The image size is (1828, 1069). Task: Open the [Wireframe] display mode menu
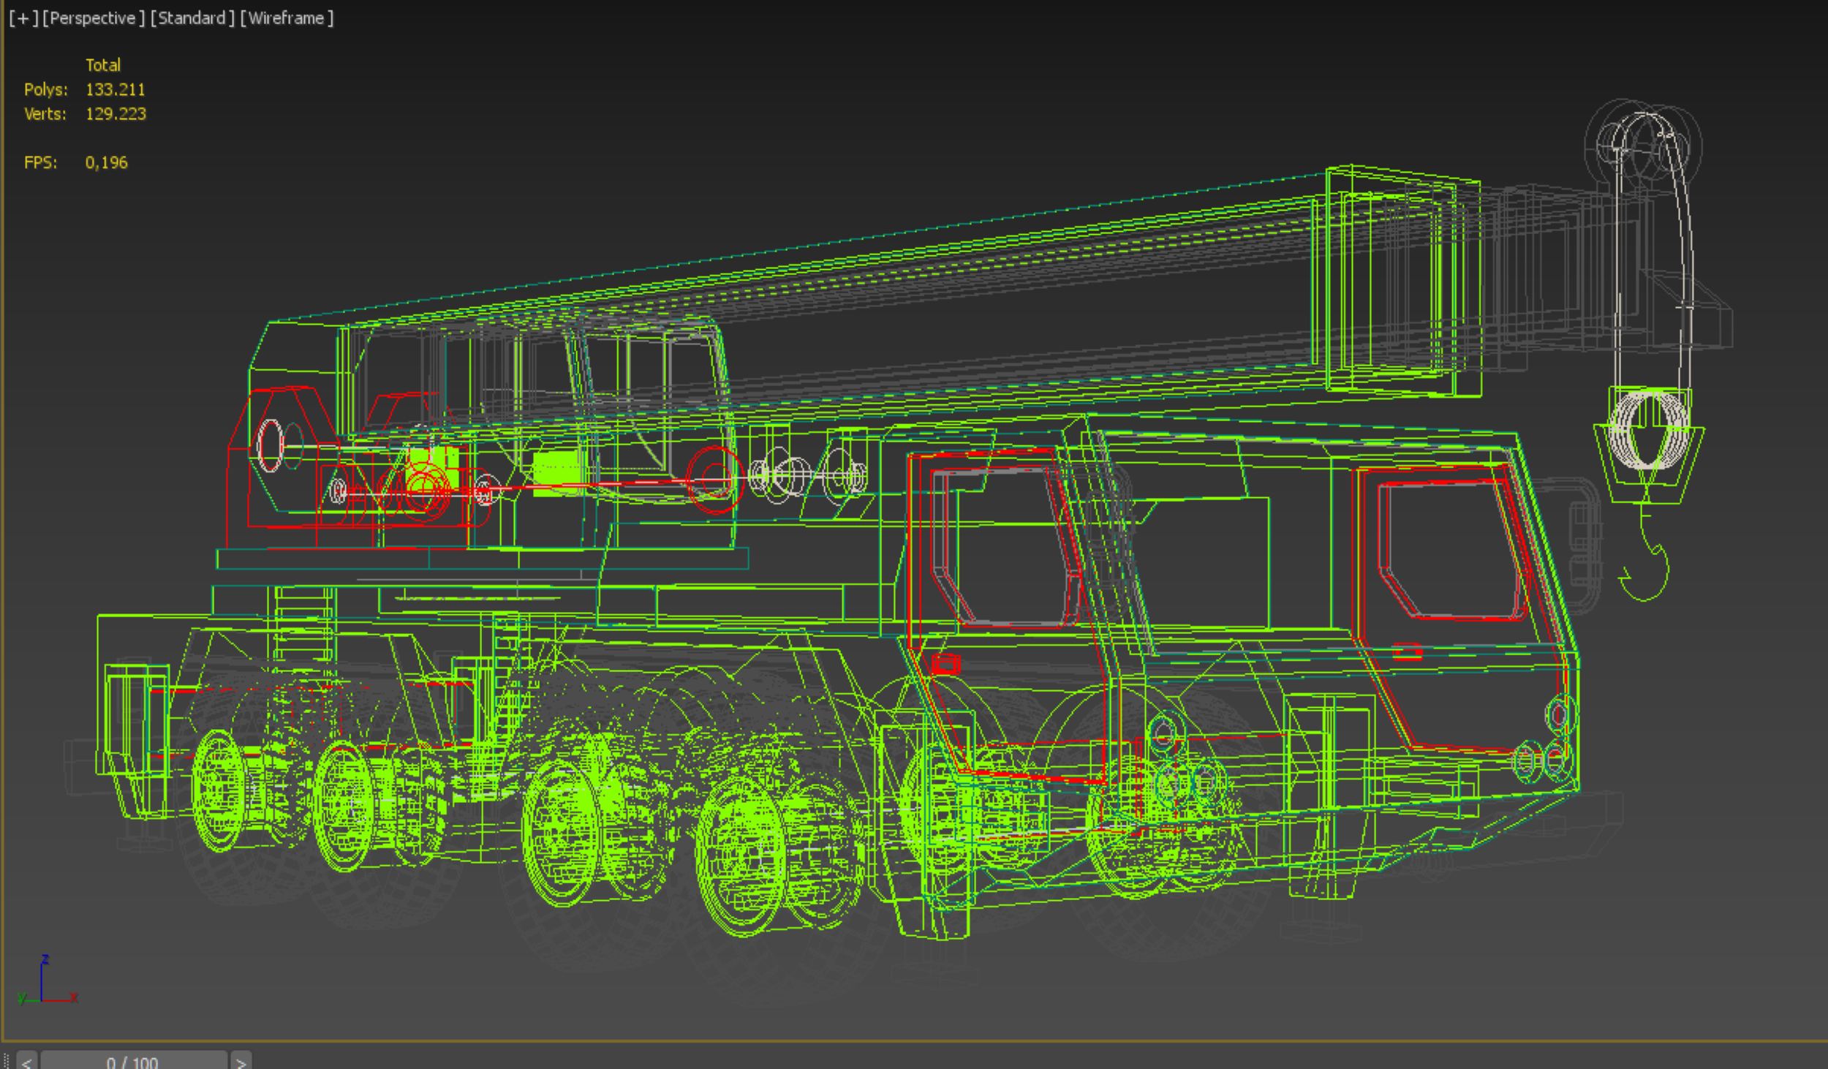pos(287,18)
